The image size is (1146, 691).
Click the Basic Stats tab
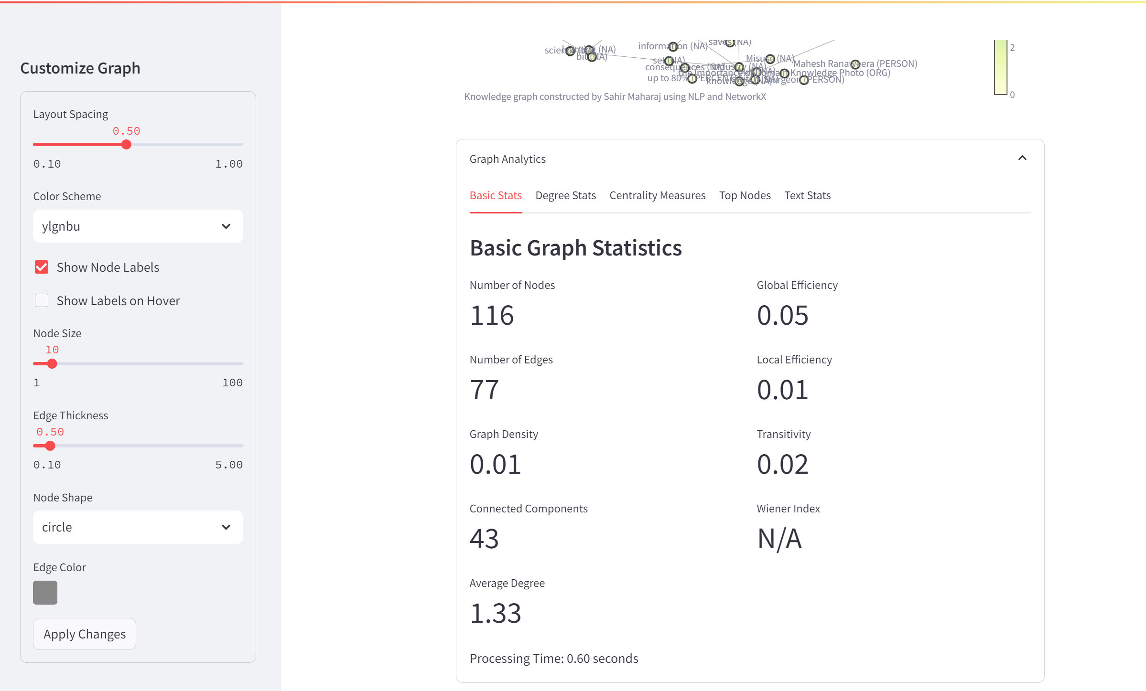[x=495, y=195]
